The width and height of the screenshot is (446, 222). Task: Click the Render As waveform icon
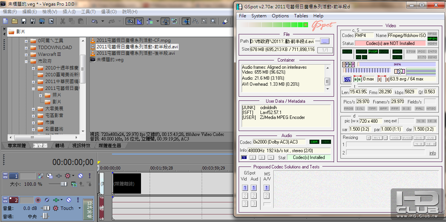[42, 21]
